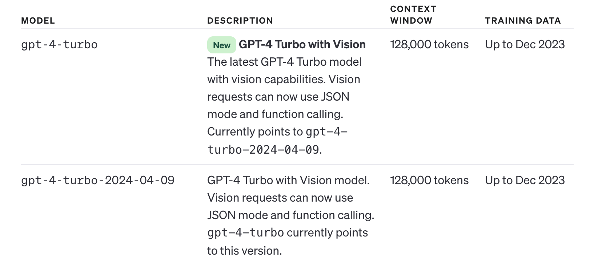Select the DESCRIPTION column header
This screenshot has height=263, width=602.
240,21
